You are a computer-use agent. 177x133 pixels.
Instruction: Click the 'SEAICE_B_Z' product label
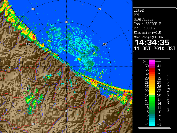(x=144, y=19)
